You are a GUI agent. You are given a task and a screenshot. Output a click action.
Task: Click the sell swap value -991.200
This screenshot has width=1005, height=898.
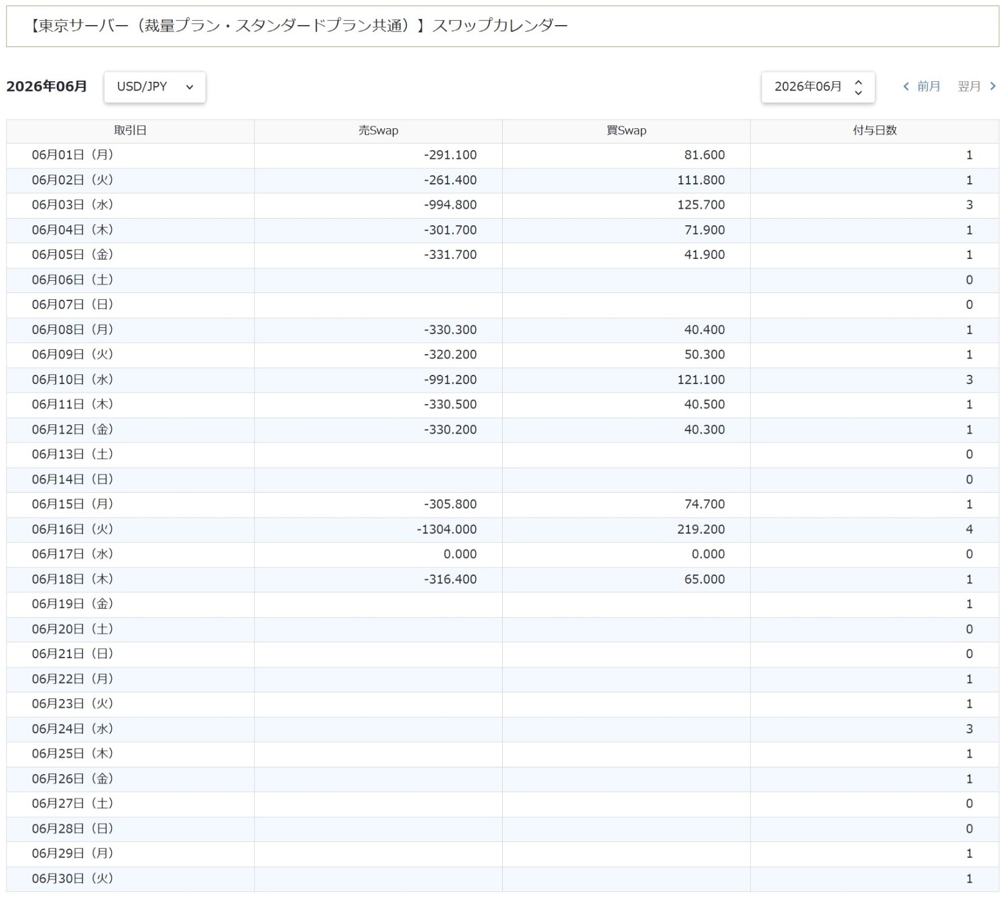[450, 380]
